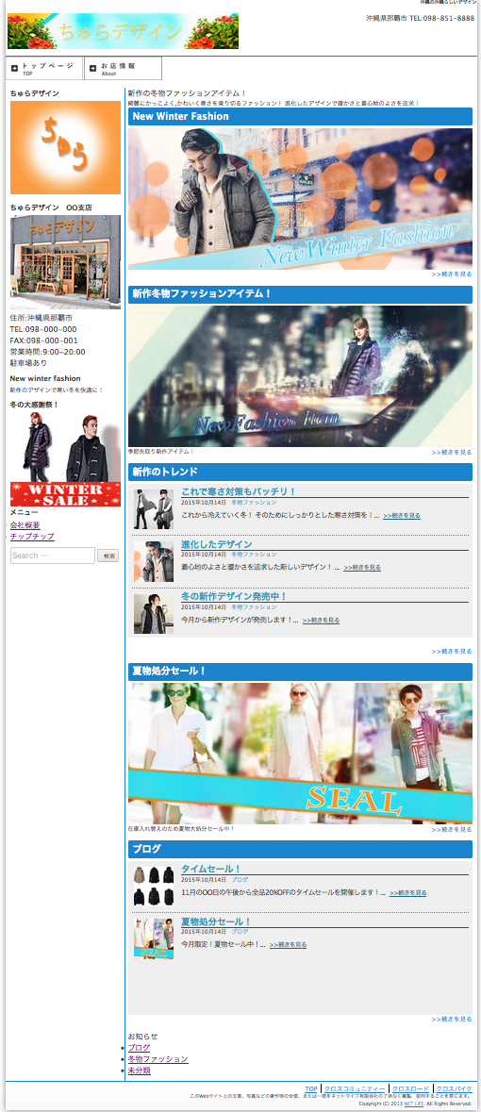Click the Winter Sale banner image
This screenshot has width=481, height=1112.
65,458
